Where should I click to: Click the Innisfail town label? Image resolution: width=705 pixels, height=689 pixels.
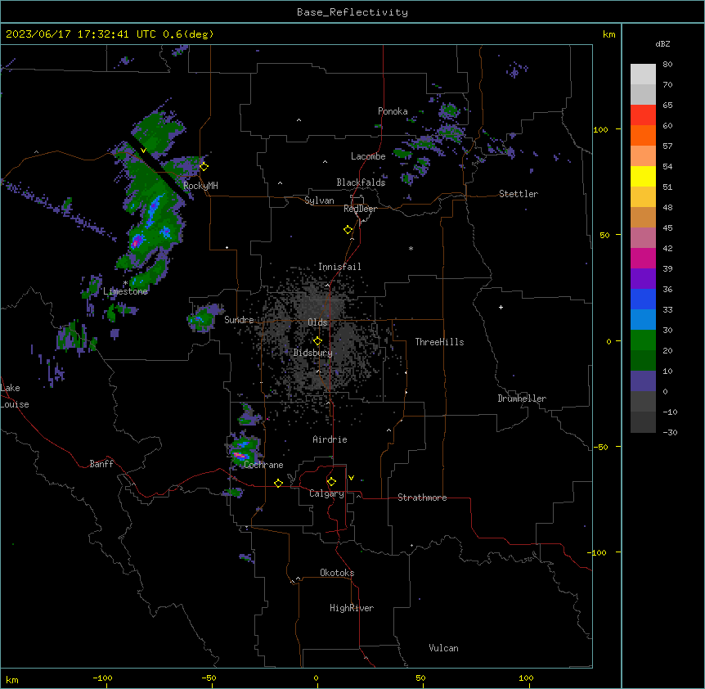coord(339,267)
